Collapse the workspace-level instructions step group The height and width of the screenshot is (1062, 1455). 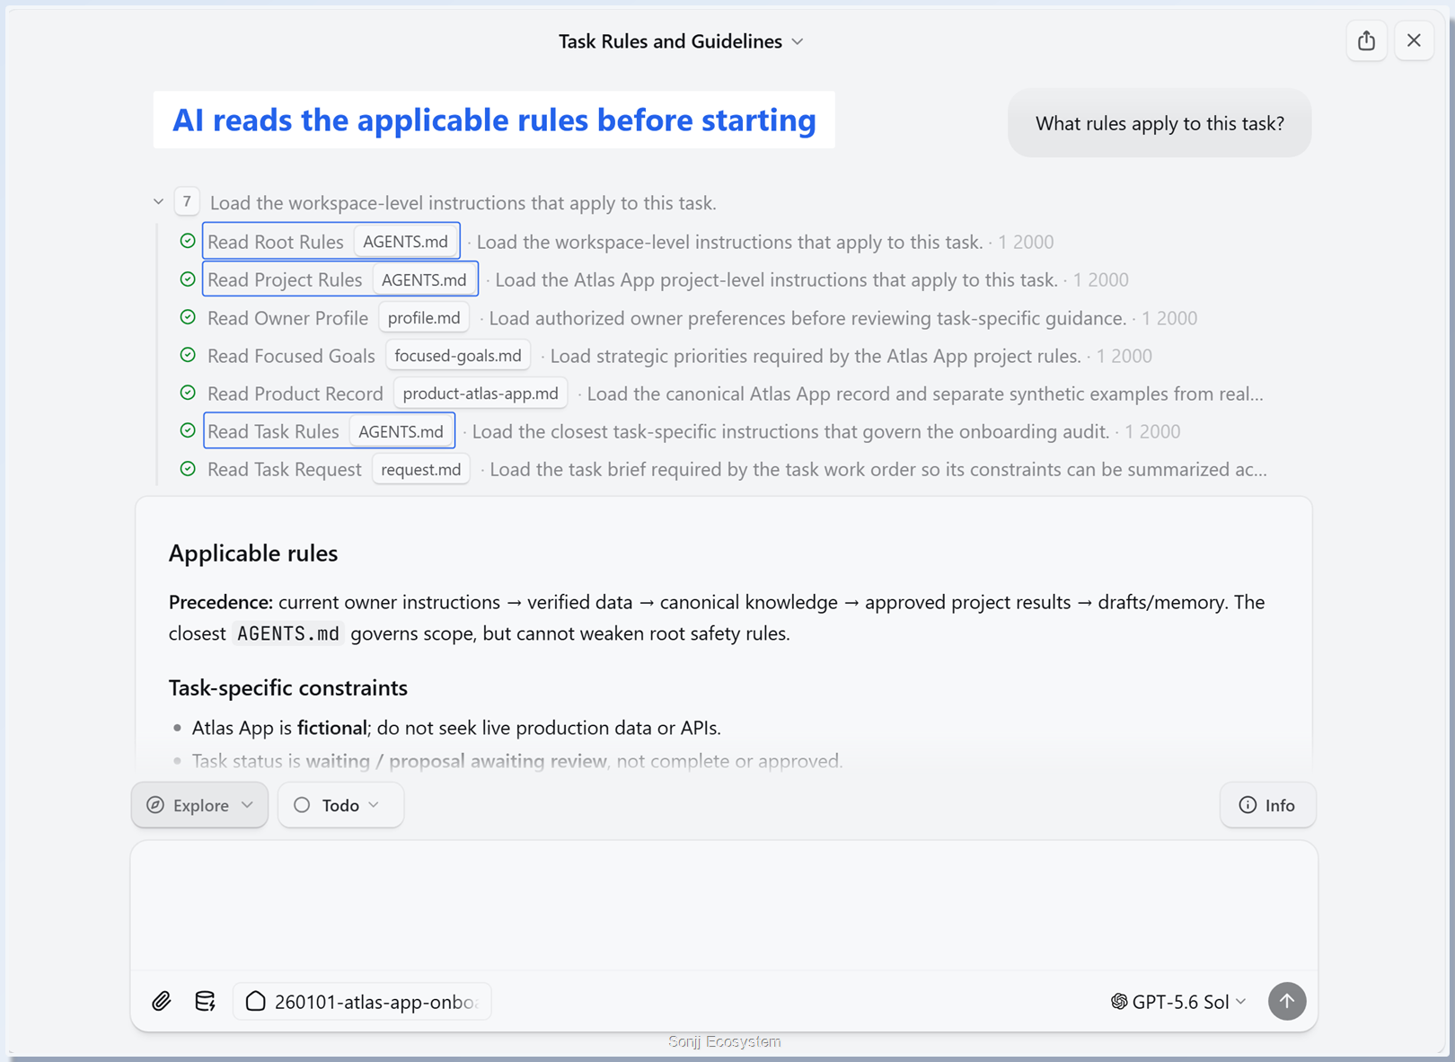point(158,202)
